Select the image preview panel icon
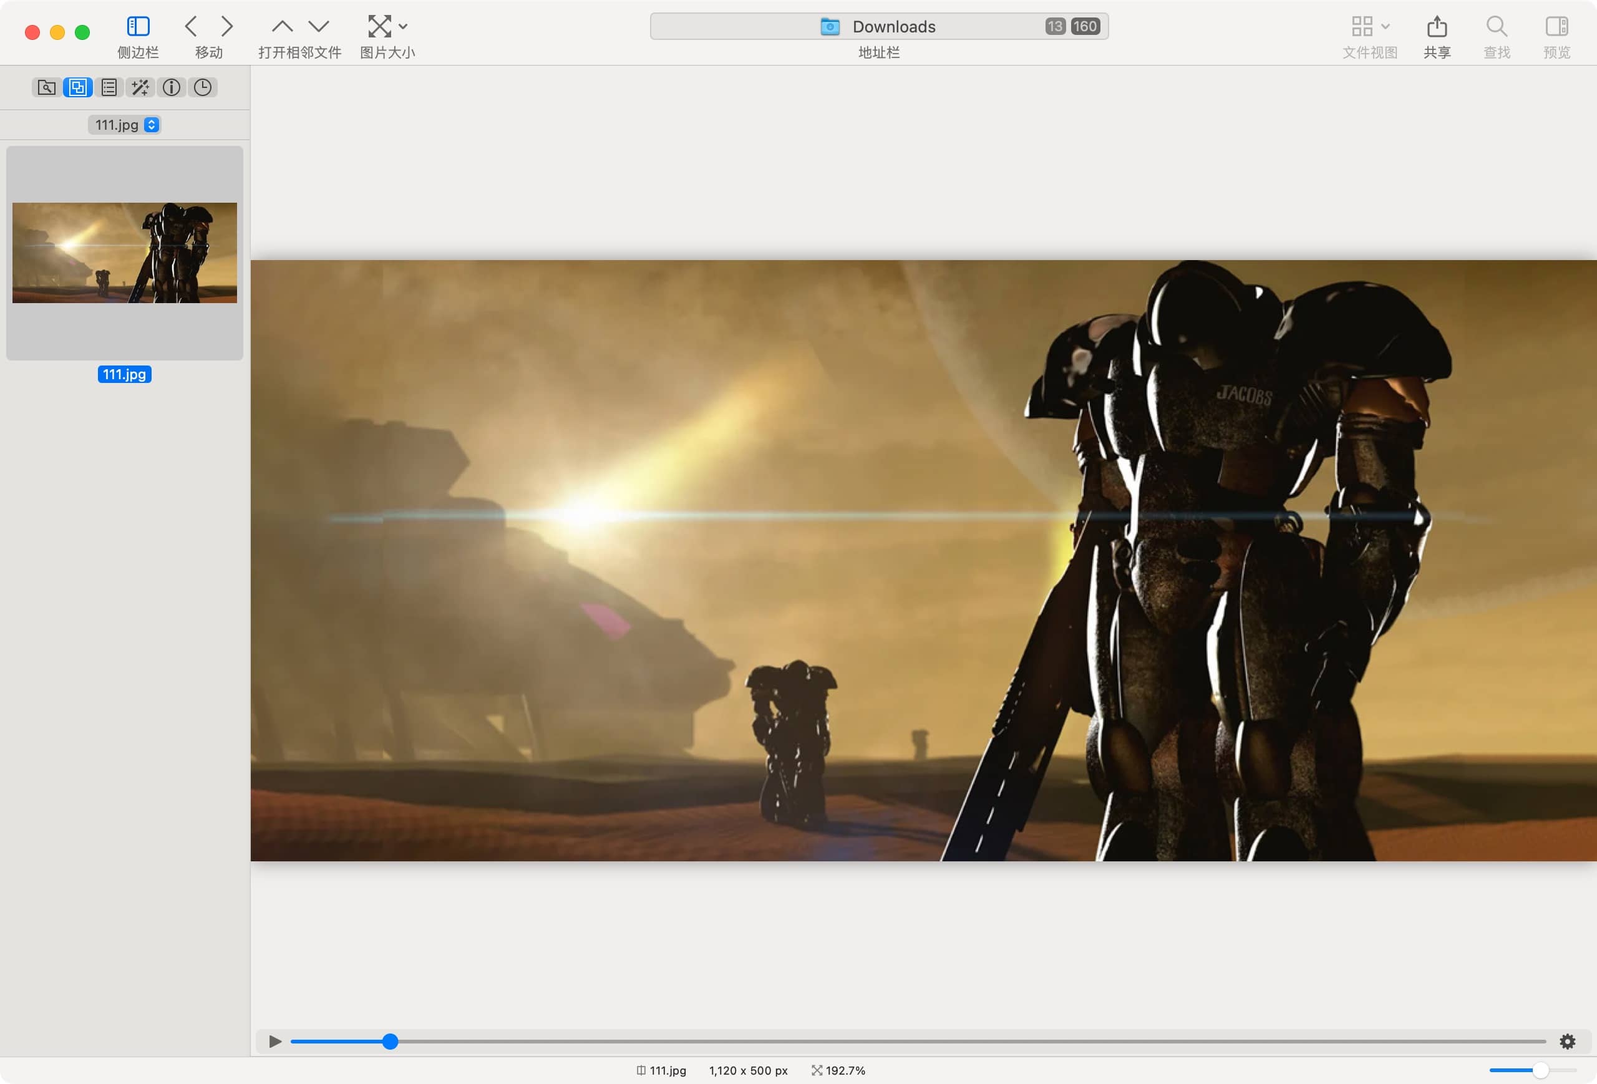 click(x=77, y=87)
